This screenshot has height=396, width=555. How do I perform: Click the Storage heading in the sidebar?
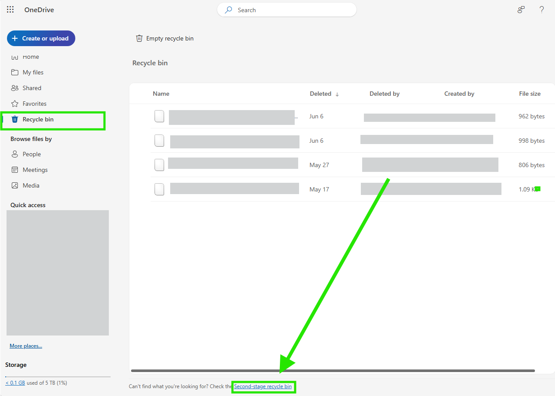pos(16,365)
